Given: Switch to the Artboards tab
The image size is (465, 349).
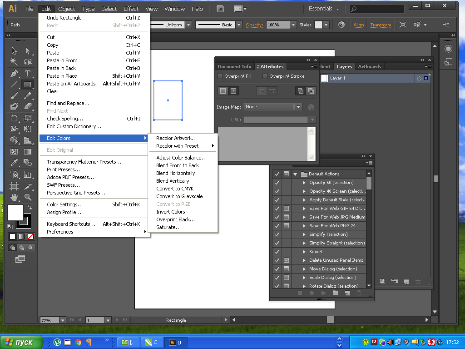Looking at the screenshot, I should point(369,67).
